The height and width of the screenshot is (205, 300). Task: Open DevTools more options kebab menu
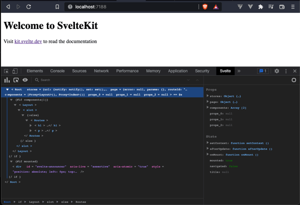click(286, 71)
